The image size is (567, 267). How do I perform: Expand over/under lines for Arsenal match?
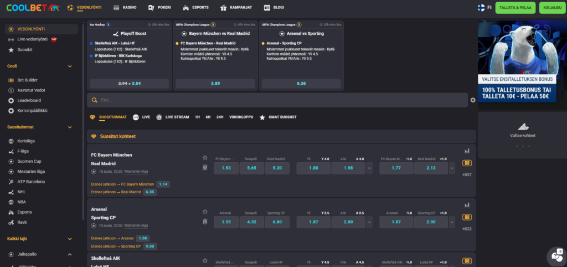pos(369,222)
